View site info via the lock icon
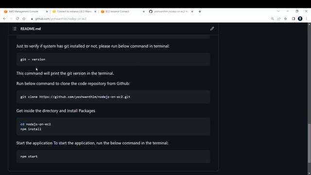Image resolution: width=311 pixels, height=175 pixels. [x=32, y=19]
